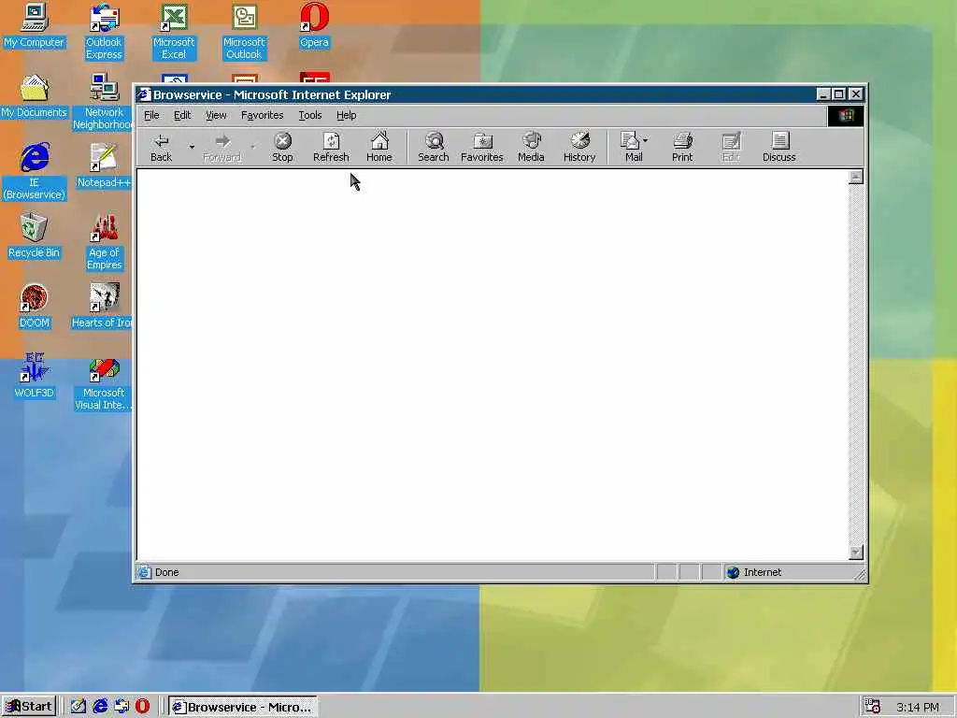Minimize the Internet Explorer window

click(823, 94)
